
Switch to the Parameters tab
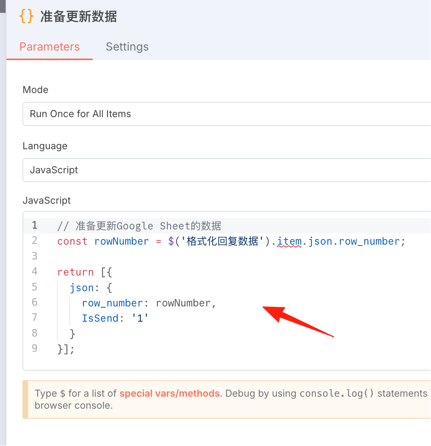49,47
